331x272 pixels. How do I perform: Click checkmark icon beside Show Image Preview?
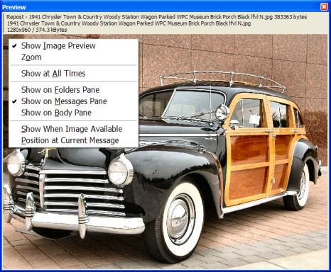pyautogui.click(x=15, y=45)
